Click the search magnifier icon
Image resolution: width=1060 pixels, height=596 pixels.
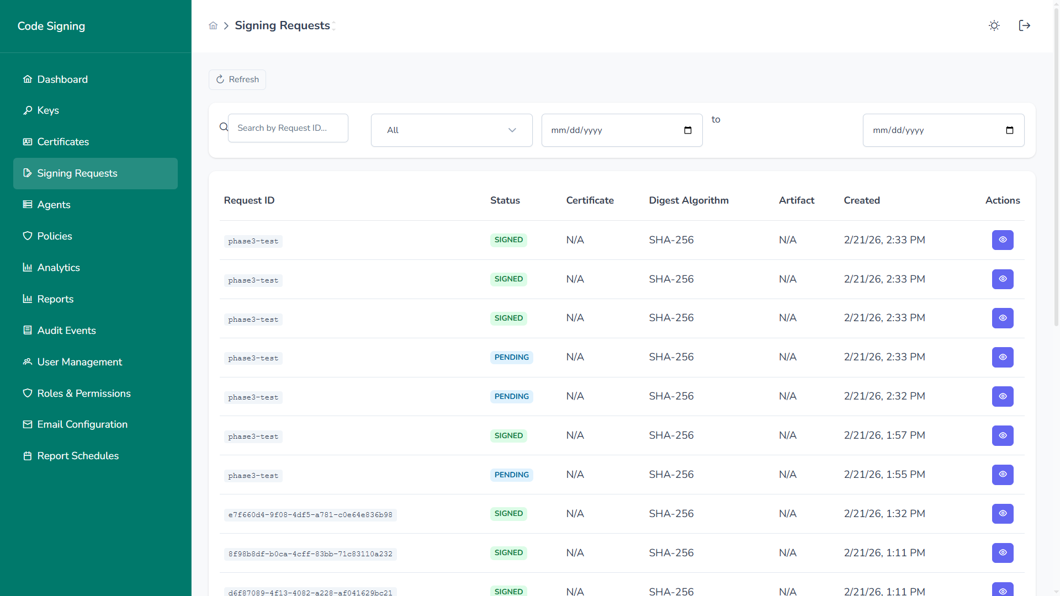click(x=224, y=127)
